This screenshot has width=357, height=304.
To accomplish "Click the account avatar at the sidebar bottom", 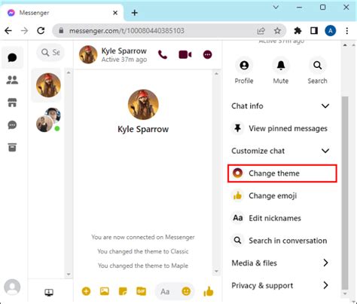I will pyautogui.click(x=12, y=287).
